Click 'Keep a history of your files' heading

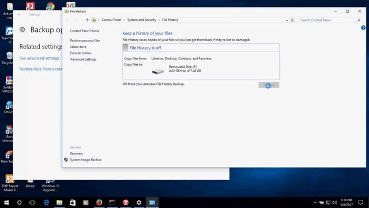pyautogui.click(x=148, y=34)
